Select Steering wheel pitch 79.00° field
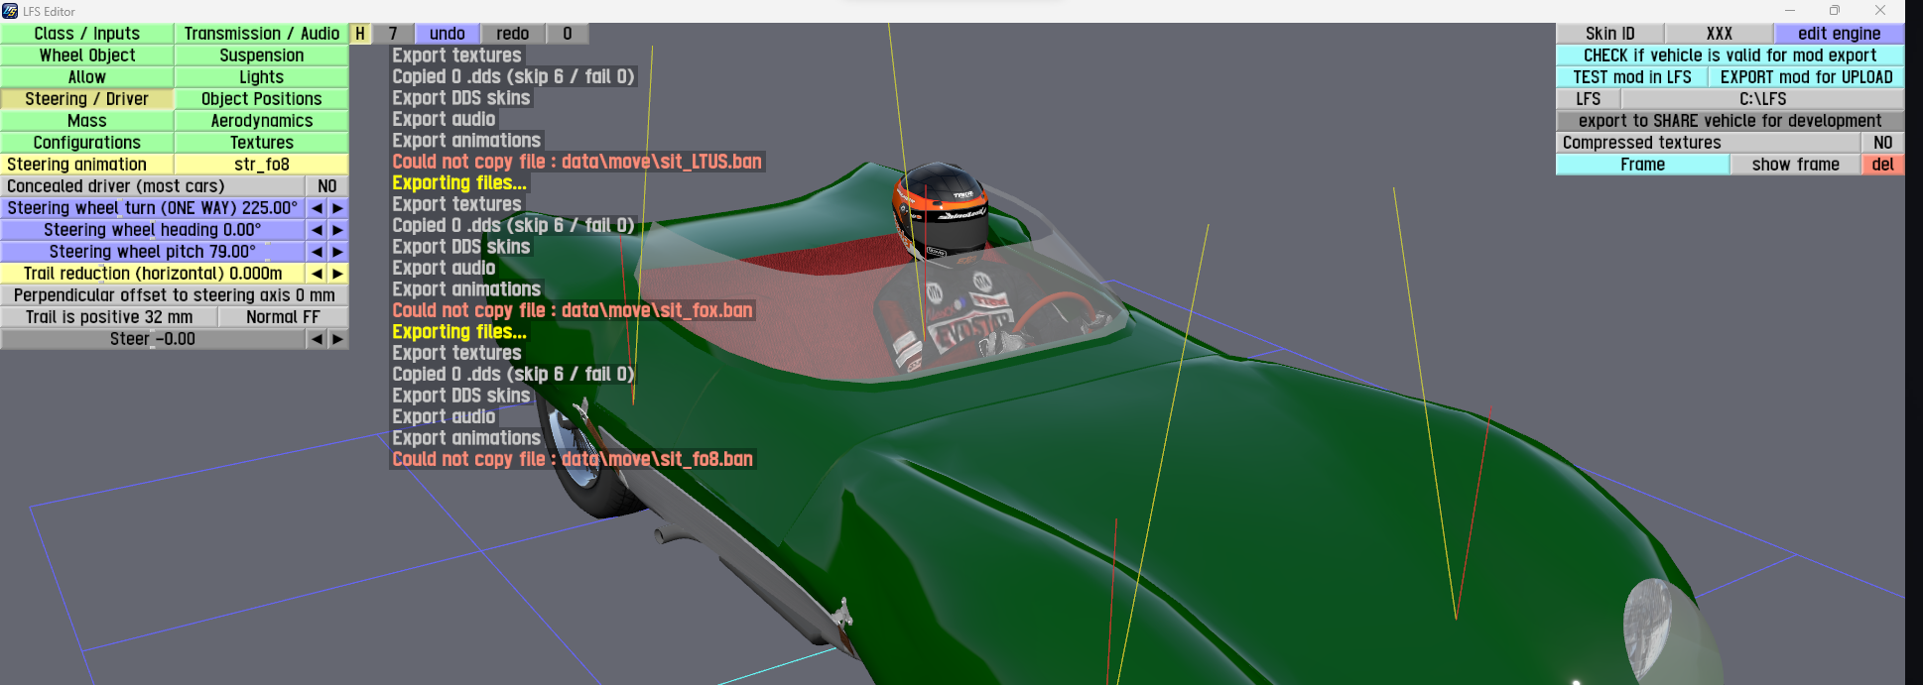The width and height of the screenshot is (1923, 685). pos(153,252)
